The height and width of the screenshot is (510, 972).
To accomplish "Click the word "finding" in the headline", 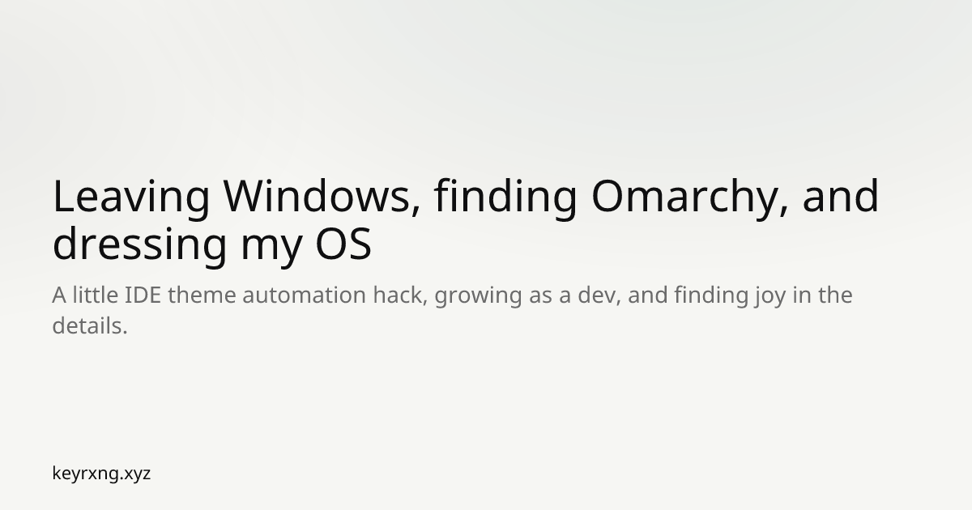I will (505, 197).
